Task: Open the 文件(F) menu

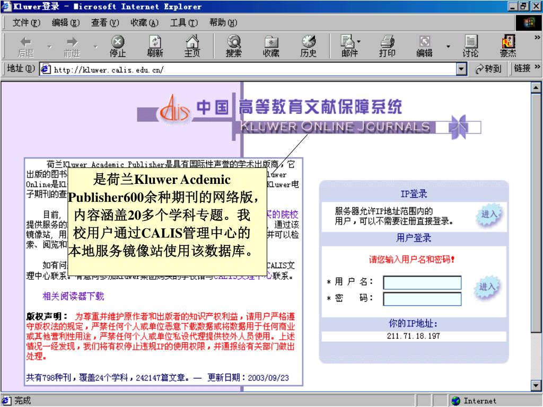Action: pyautogui.click(x=27, y=23)
